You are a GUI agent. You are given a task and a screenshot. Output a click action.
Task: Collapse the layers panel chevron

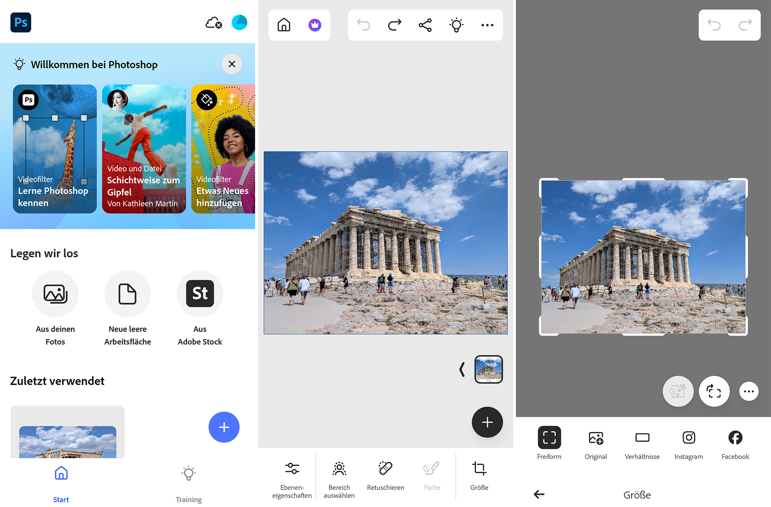tap(462, 369)
